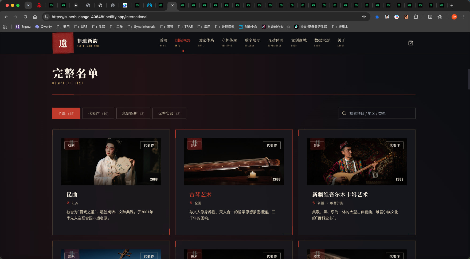Click the red 遗 site logo
This screenshot has height=259, width=470.
click(x=63, y=43)
